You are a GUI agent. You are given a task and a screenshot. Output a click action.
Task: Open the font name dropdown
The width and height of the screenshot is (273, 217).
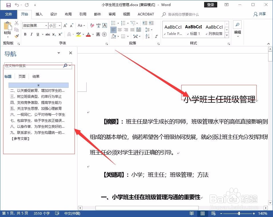point(47,25)
